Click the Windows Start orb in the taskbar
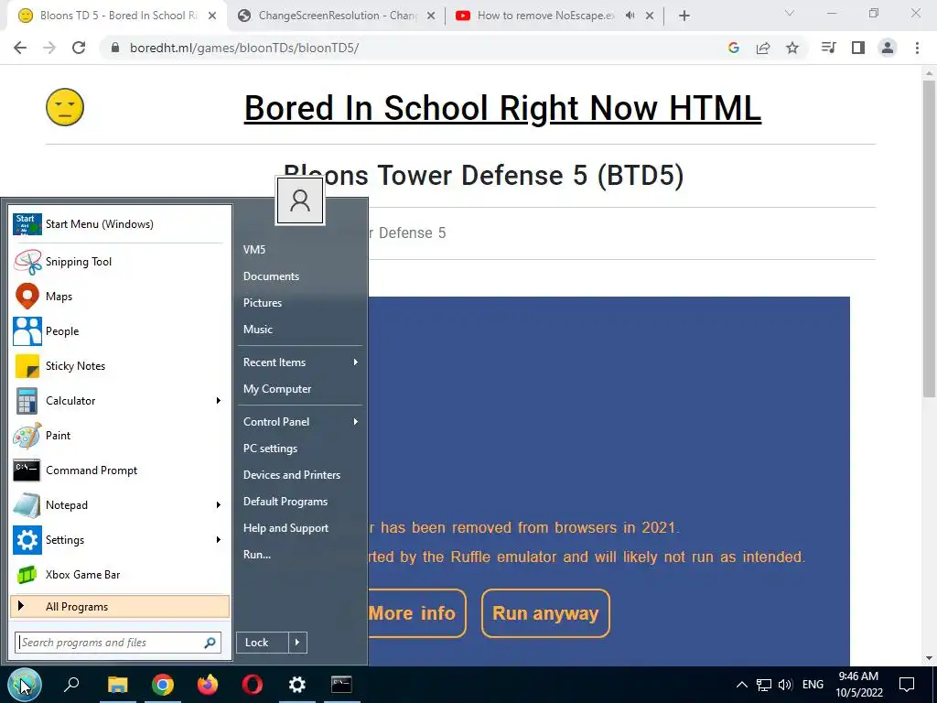 (25, 685)
